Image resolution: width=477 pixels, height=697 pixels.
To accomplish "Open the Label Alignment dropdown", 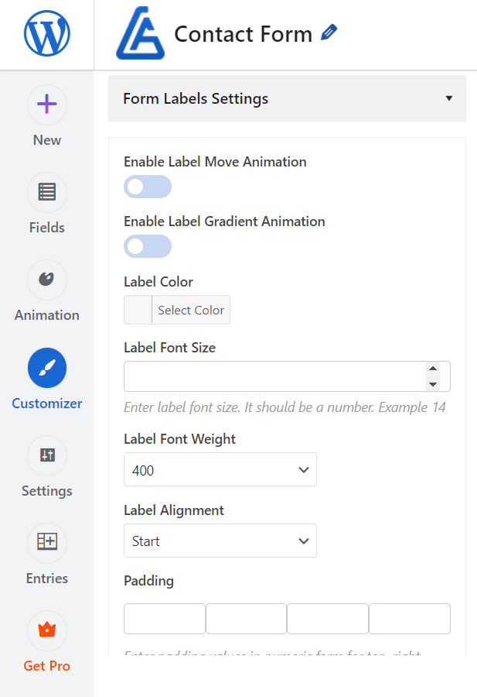I will click(220, 541).
